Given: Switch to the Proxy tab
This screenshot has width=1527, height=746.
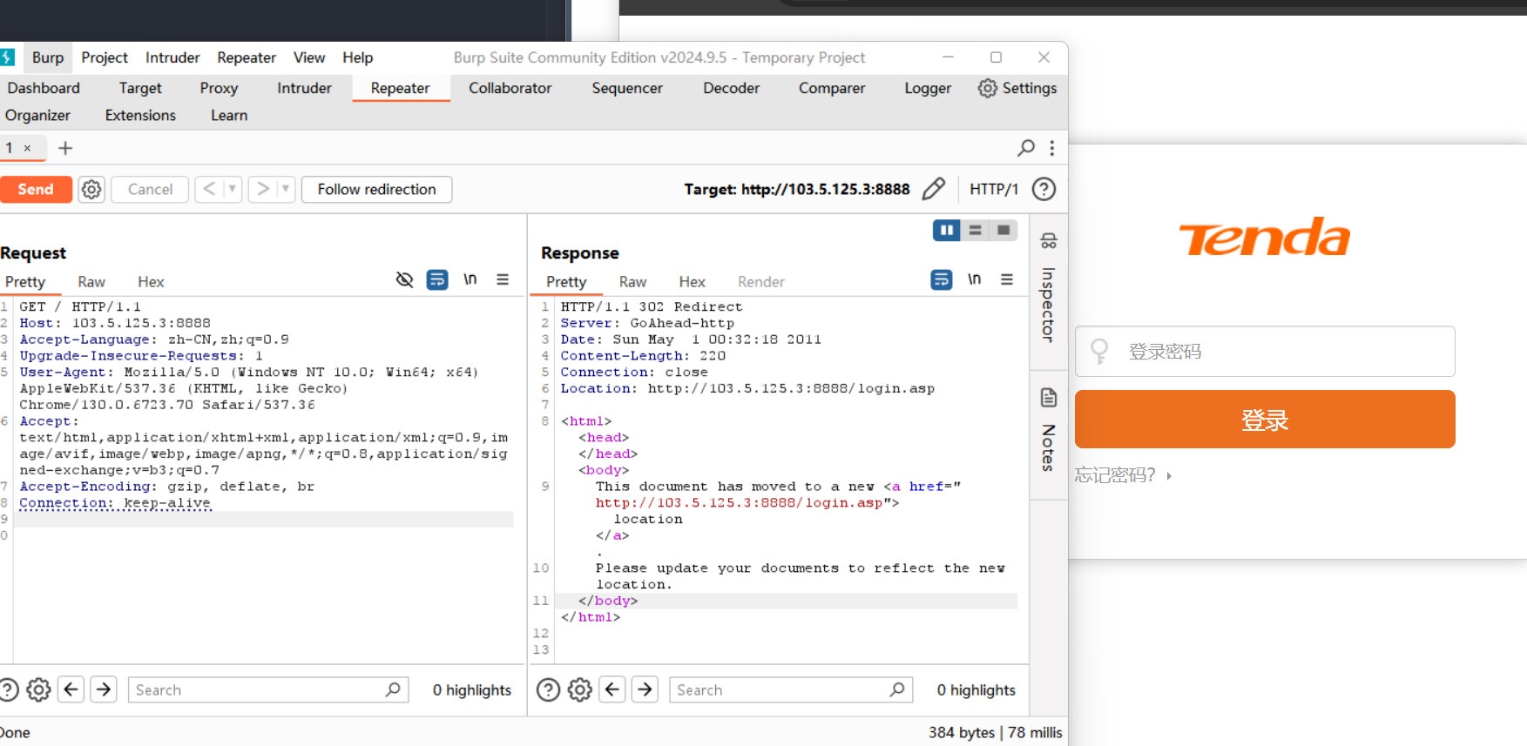Looking at the screenshot, I should 219,88.
